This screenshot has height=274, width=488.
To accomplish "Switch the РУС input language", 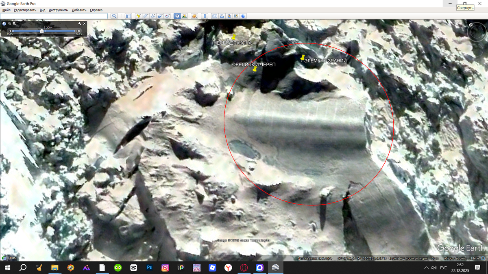I will point(444,268).
